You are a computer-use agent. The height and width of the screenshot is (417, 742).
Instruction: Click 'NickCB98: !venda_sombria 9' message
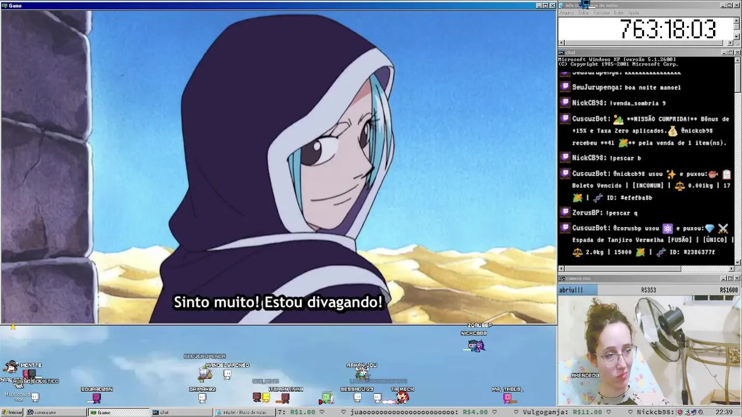(619, 103)
